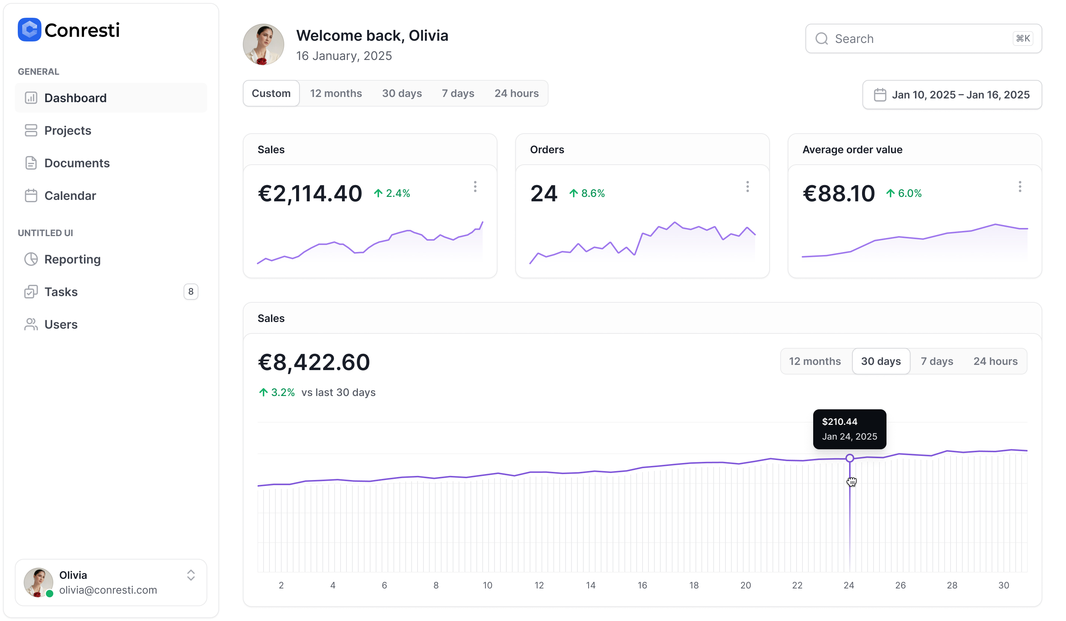Open the Sales card kebab menu
The height and width of the screenshot is (621, 1066).
coord(475,187)
